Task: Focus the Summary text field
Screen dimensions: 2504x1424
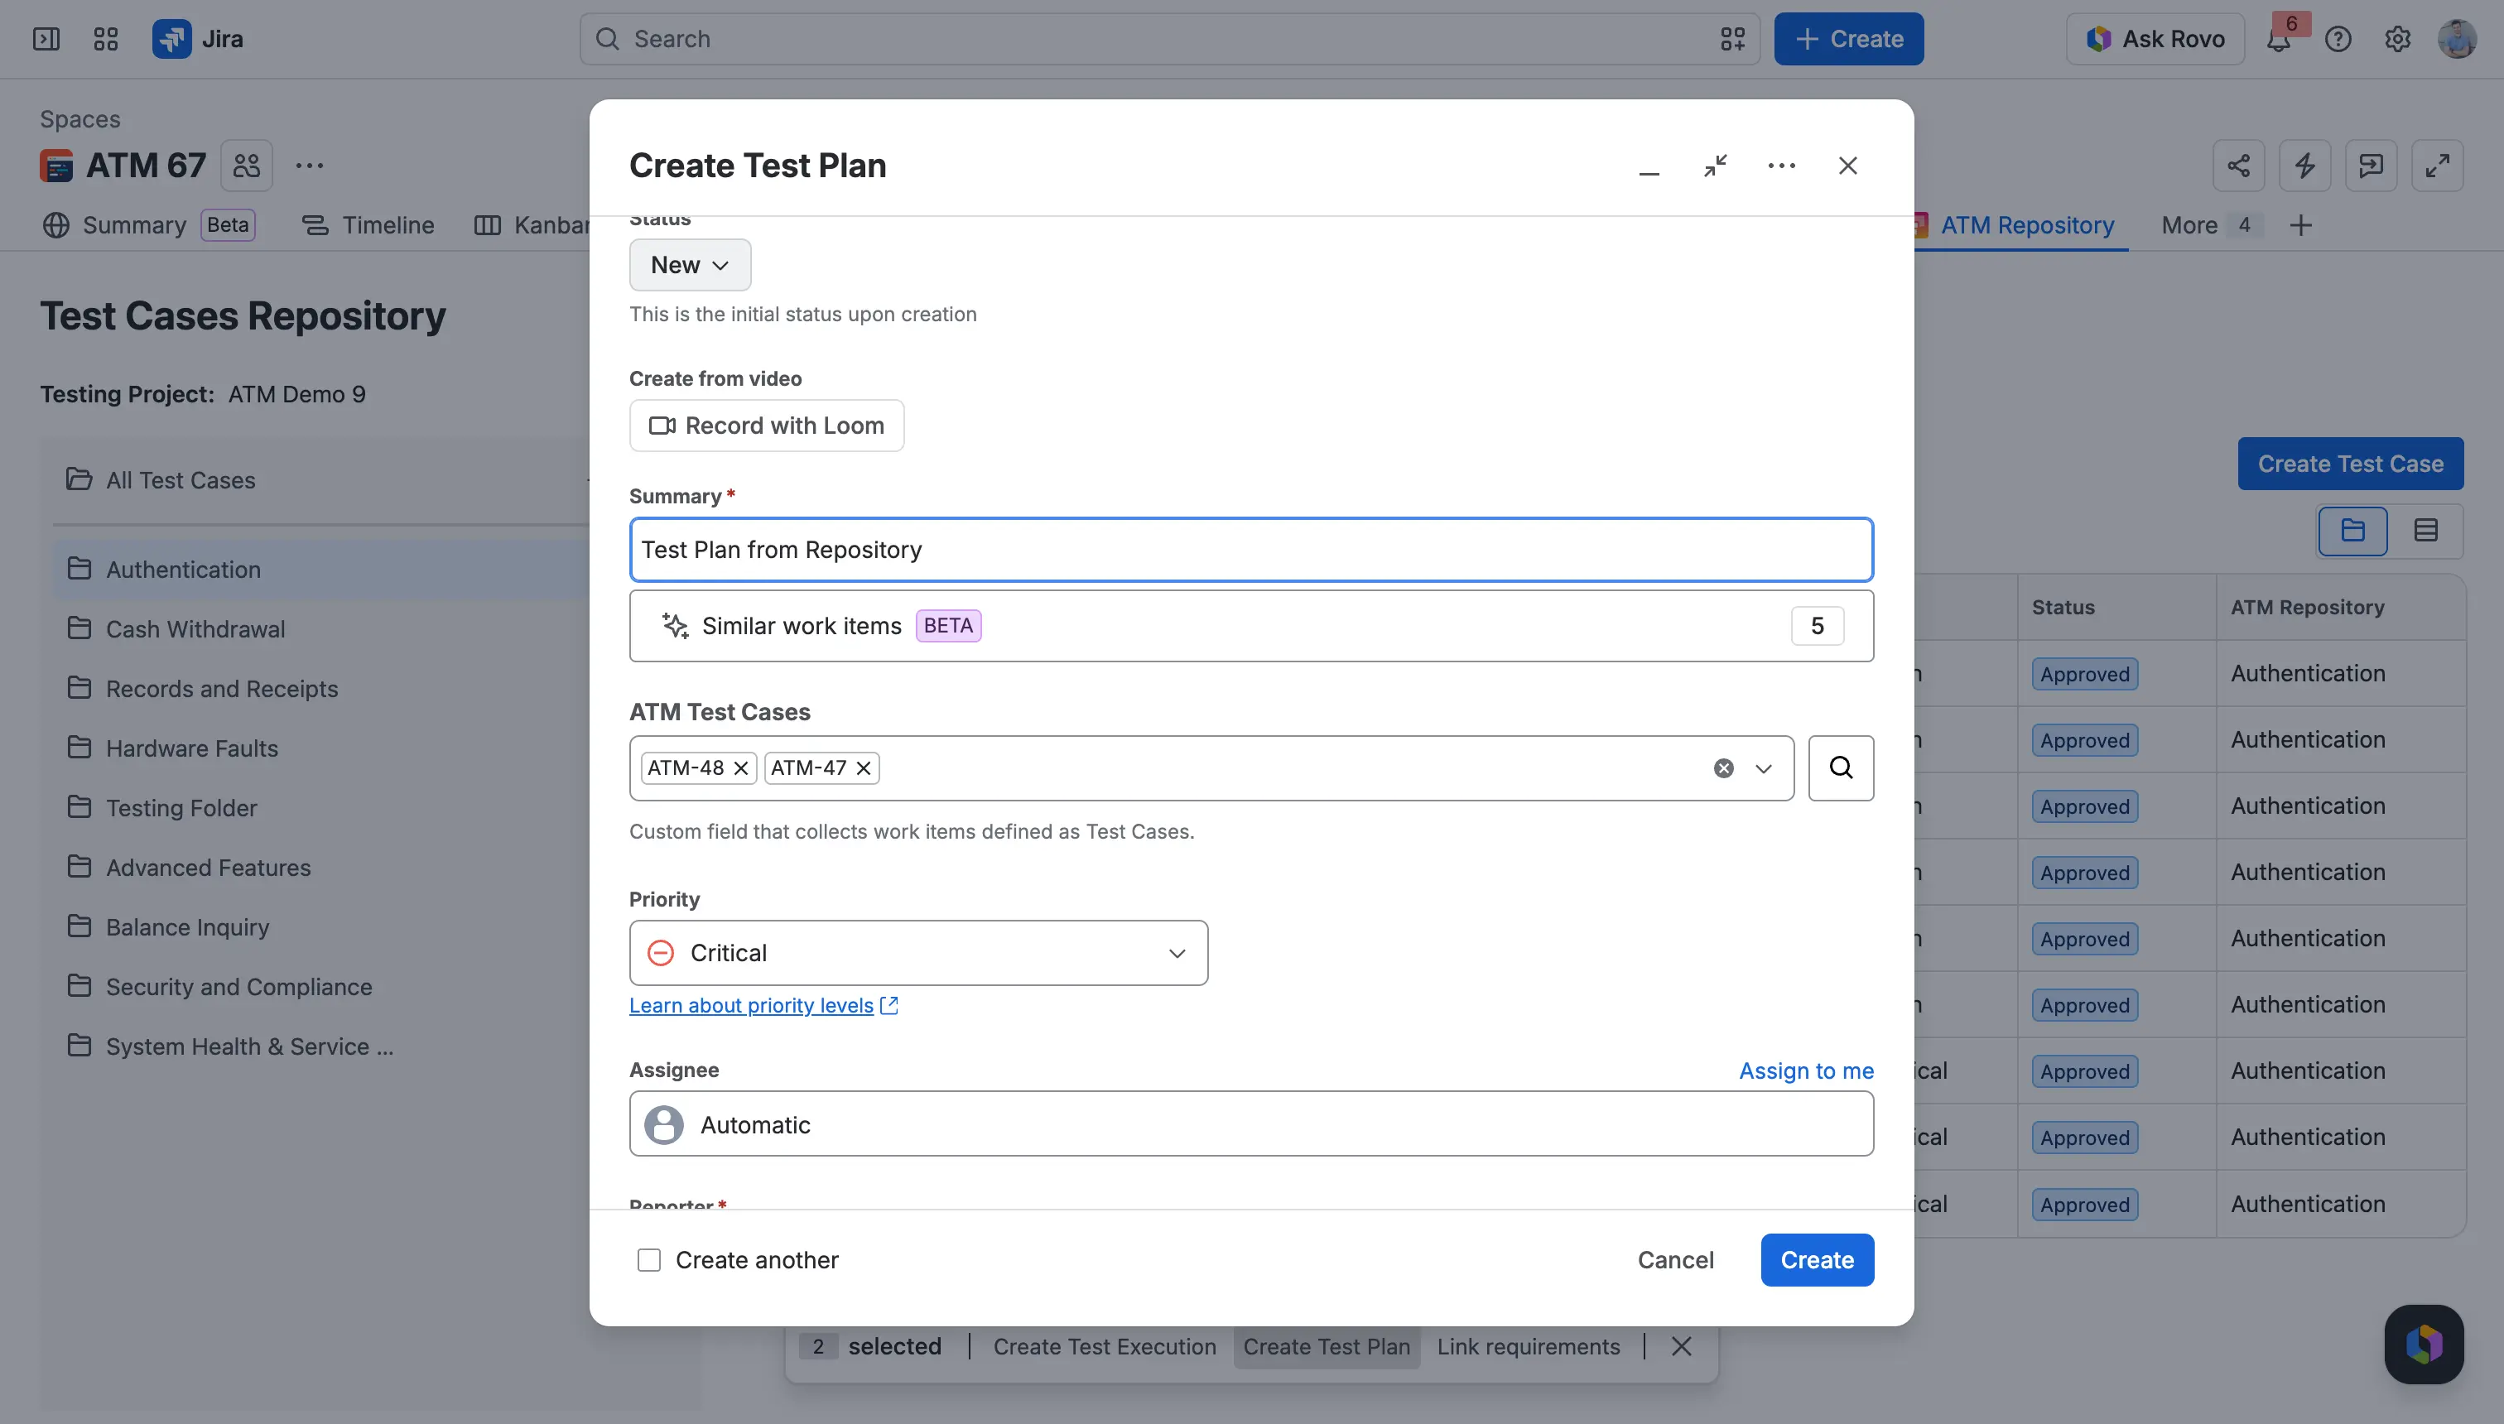Action: pos(1251,550)
